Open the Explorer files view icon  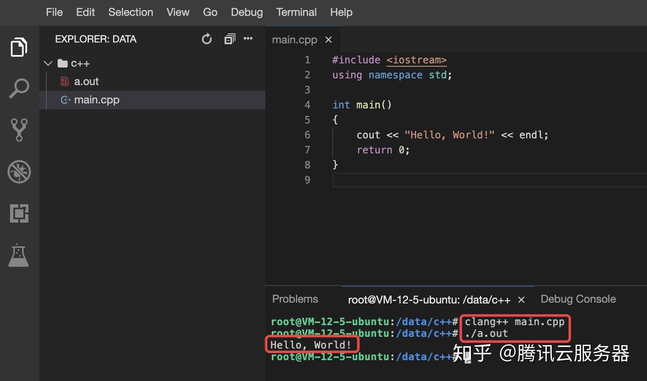(x=19, y=47)
